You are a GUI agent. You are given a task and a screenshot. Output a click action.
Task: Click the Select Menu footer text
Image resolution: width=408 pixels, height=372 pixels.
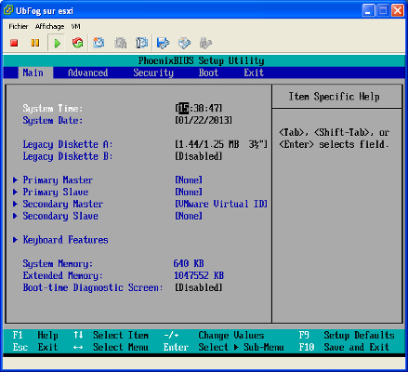[x=121, y=347]
